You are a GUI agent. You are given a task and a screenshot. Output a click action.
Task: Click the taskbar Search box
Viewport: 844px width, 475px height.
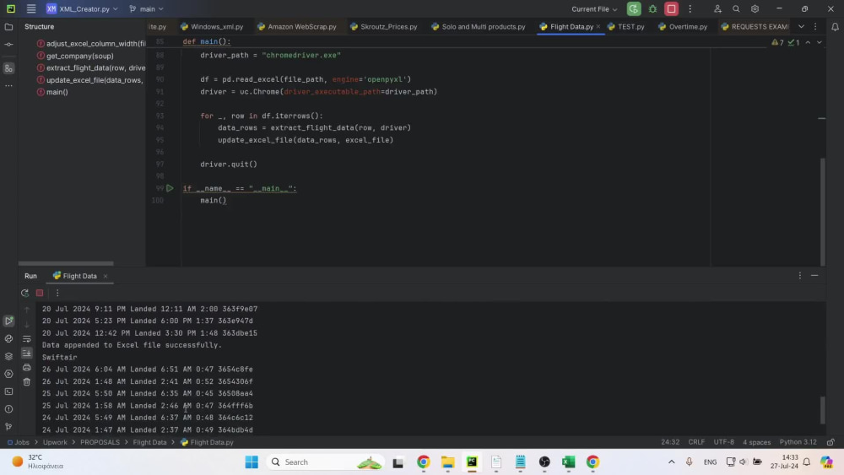(325, 462)
